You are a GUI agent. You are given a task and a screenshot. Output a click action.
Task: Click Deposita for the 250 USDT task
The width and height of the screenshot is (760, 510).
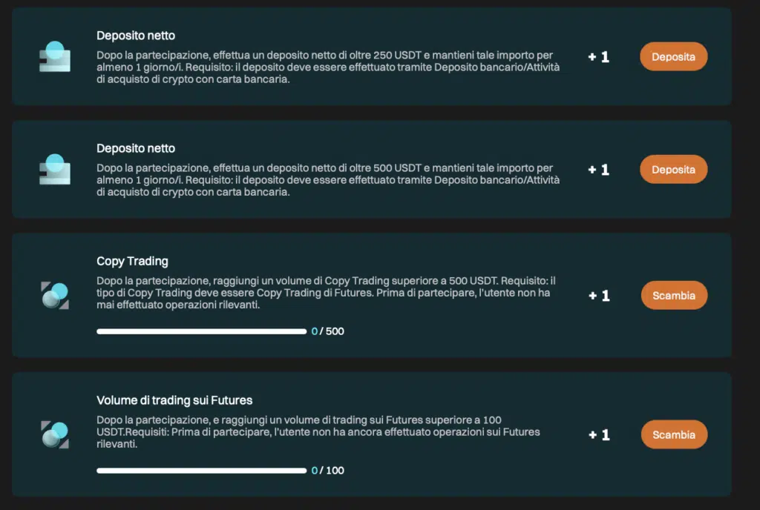673,56
